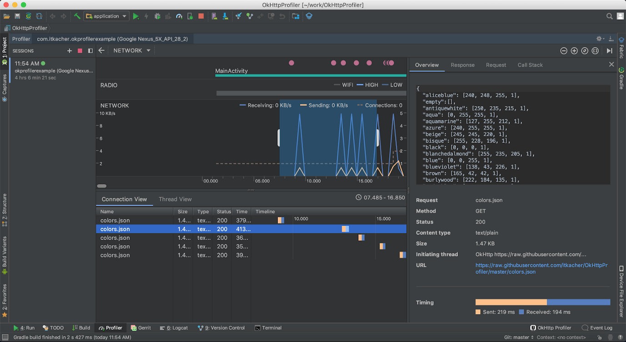Toggle the Sessions pane collapse icon

tap(90, 51)
